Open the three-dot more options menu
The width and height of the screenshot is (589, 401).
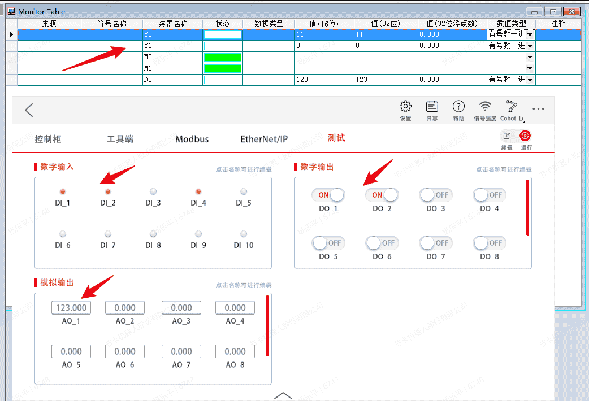(538, 110)
